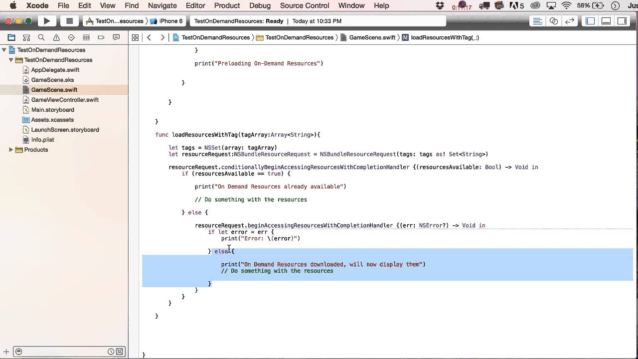Open the Dropbox menu bar icon
Image resolution: width=638 pixels, height=359 pixels.
440,5
